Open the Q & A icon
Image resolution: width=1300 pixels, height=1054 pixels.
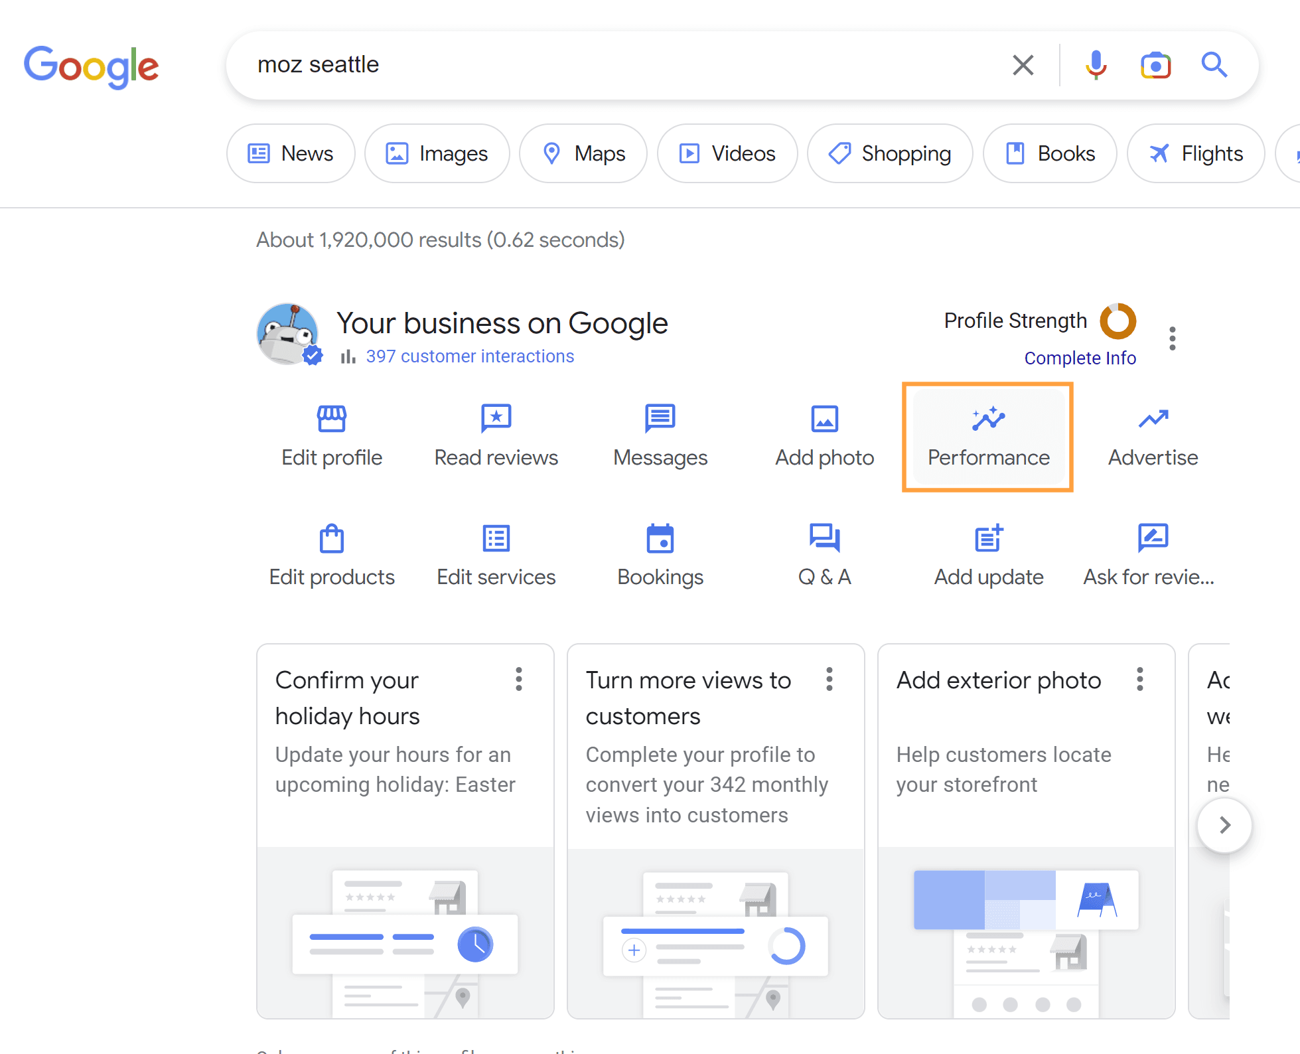tap(824, 538)
